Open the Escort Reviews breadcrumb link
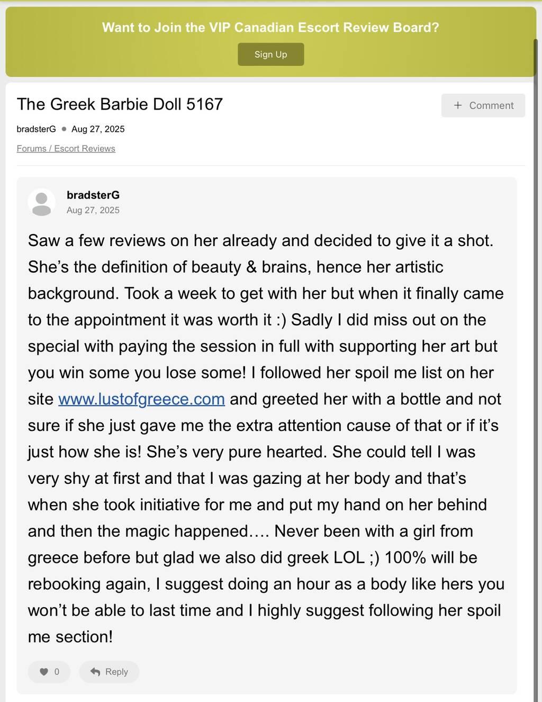Image resolution: width=542 pixels, height=702 pixels. click(85, 149)
